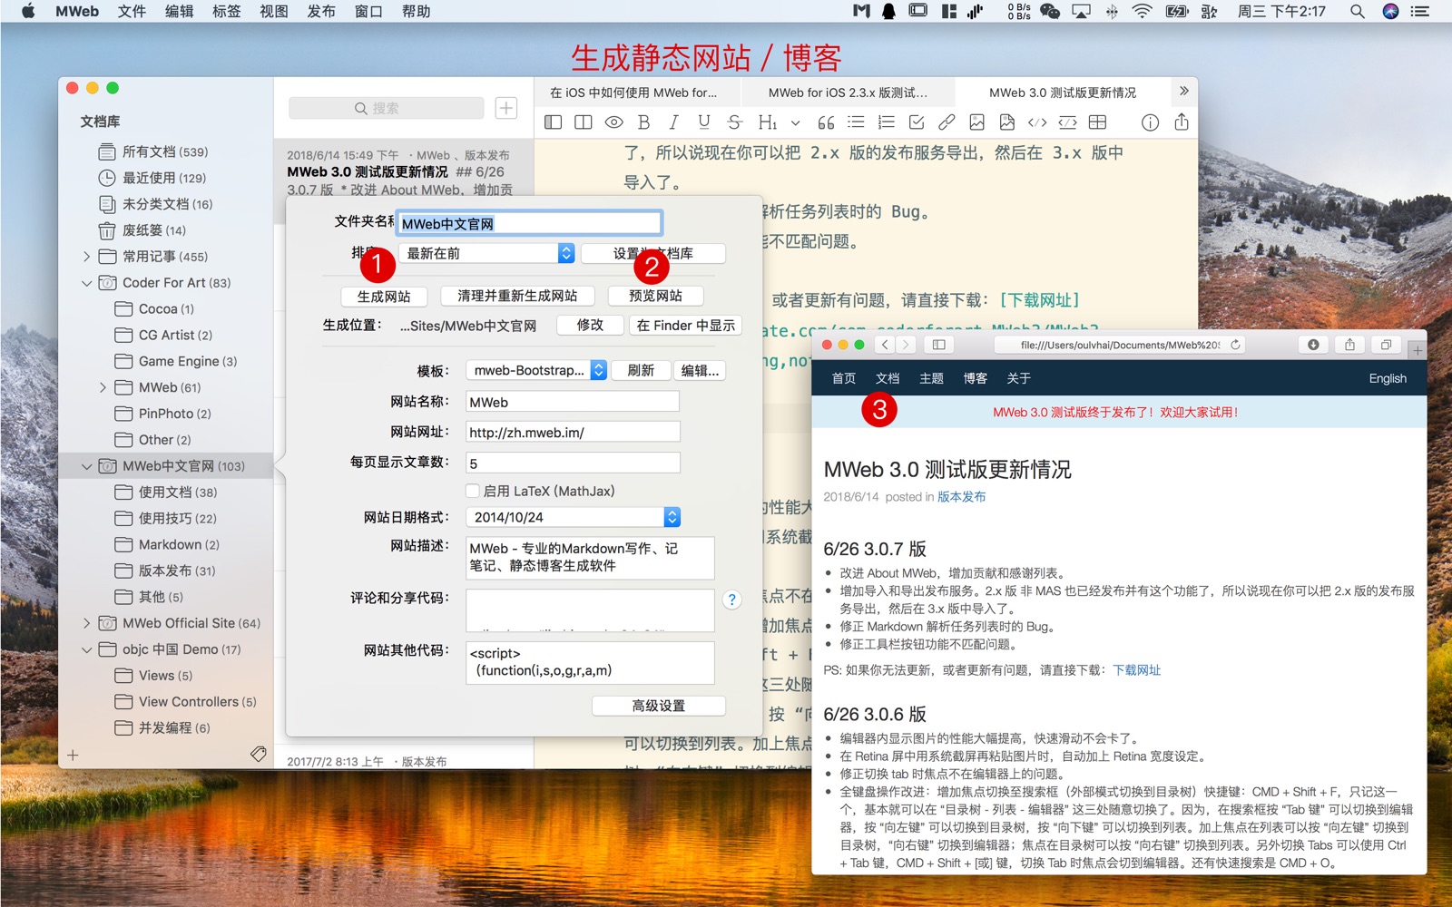Toggle the Safari sidebar button
This screenshot has height=907, width=1452.
(x=939, y=345)
